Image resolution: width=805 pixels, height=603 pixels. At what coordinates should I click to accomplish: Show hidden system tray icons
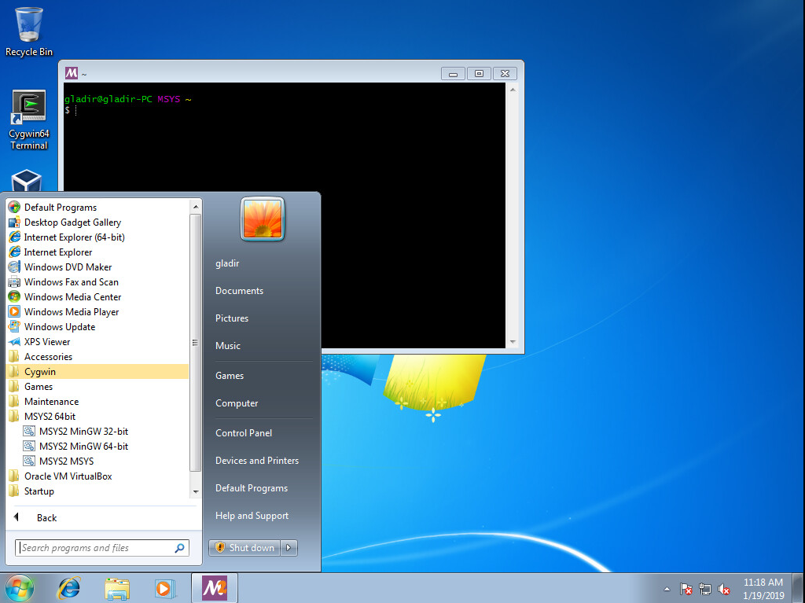(667, 589)
